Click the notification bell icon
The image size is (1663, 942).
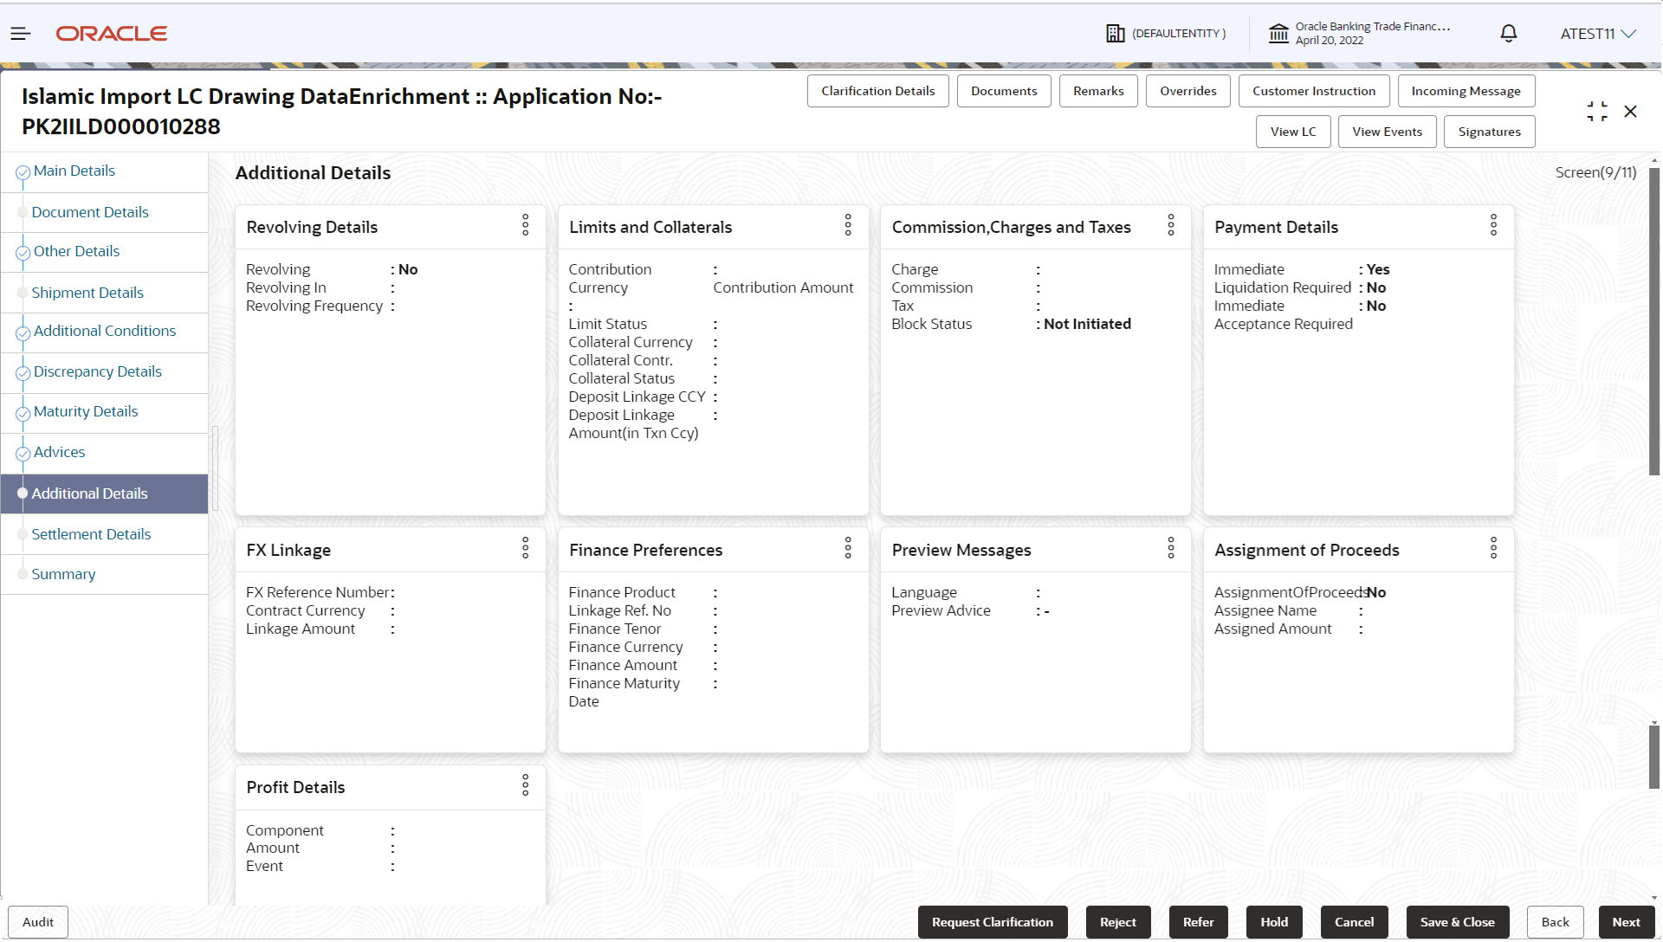[x=1508, y=34]
